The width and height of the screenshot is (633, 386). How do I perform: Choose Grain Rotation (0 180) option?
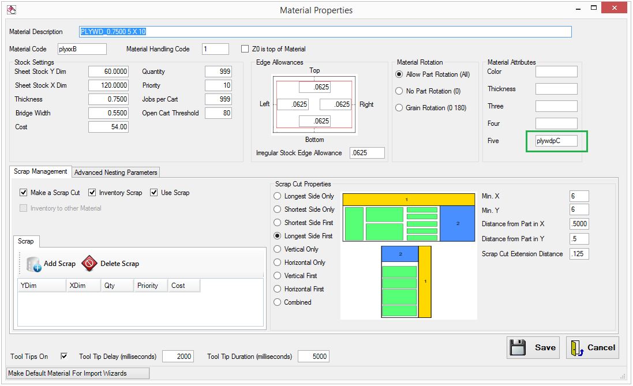399,108
